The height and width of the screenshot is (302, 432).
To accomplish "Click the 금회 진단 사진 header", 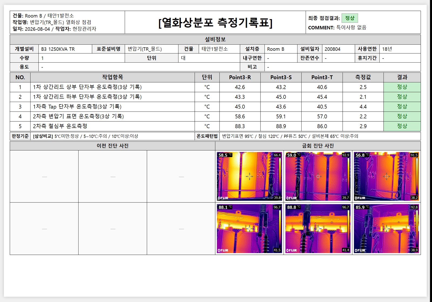I will coord(318,146).
